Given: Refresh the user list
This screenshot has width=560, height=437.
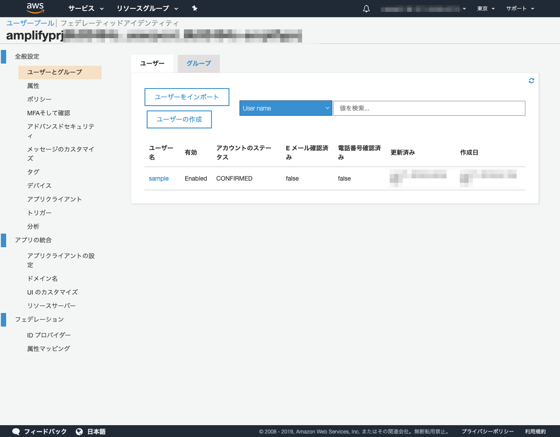Looking at the screenshot, I should 531,81.
